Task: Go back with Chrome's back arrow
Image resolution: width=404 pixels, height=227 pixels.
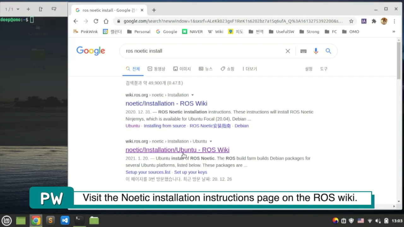Action: pyautogui.click(x=75, y=21)
